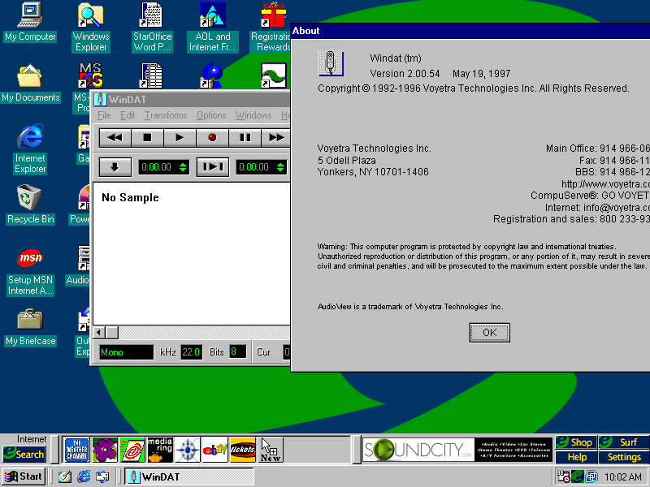Click the Internet Explorer quick launch icon

coord(84,476)
